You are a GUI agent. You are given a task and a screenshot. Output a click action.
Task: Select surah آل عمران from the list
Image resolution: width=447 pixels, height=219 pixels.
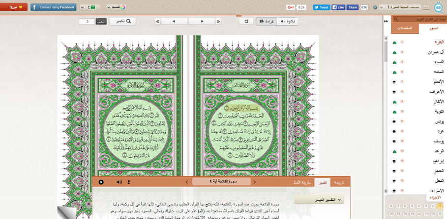435,52
